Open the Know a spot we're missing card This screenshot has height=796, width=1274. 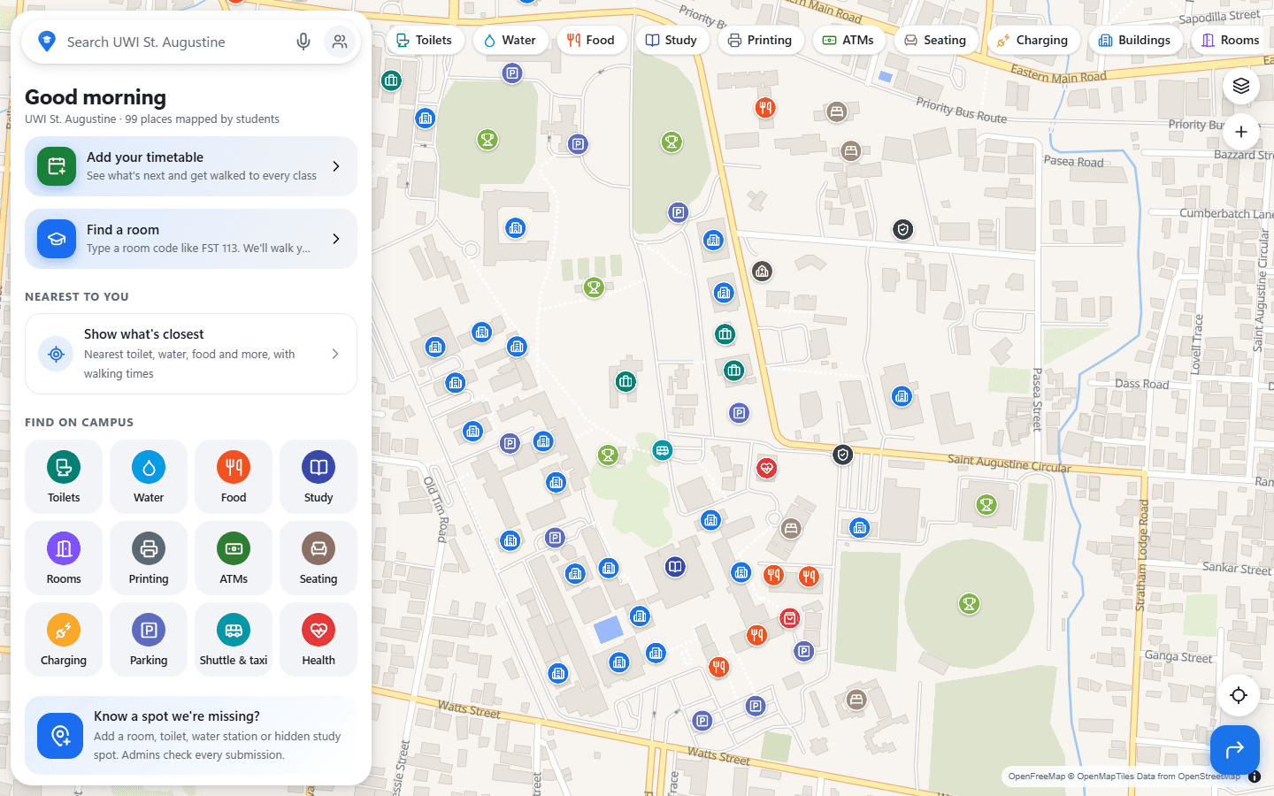191,735
